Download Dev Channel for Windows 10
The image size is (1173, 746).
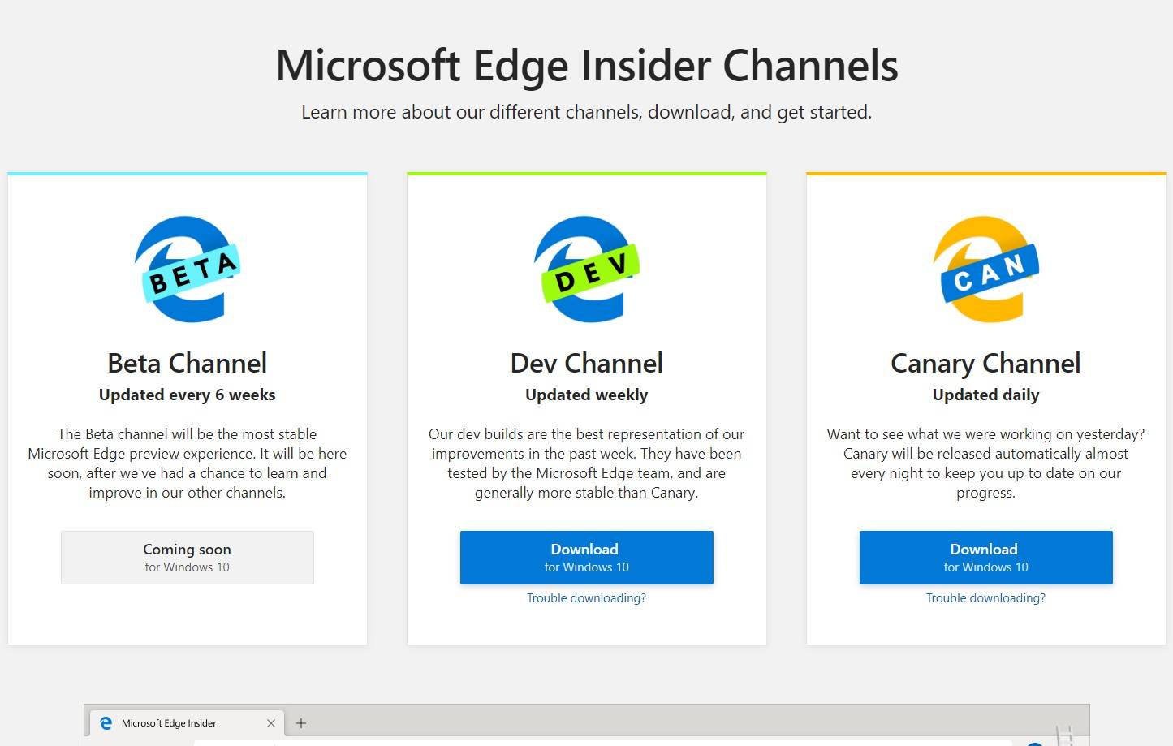coord(587,558)
